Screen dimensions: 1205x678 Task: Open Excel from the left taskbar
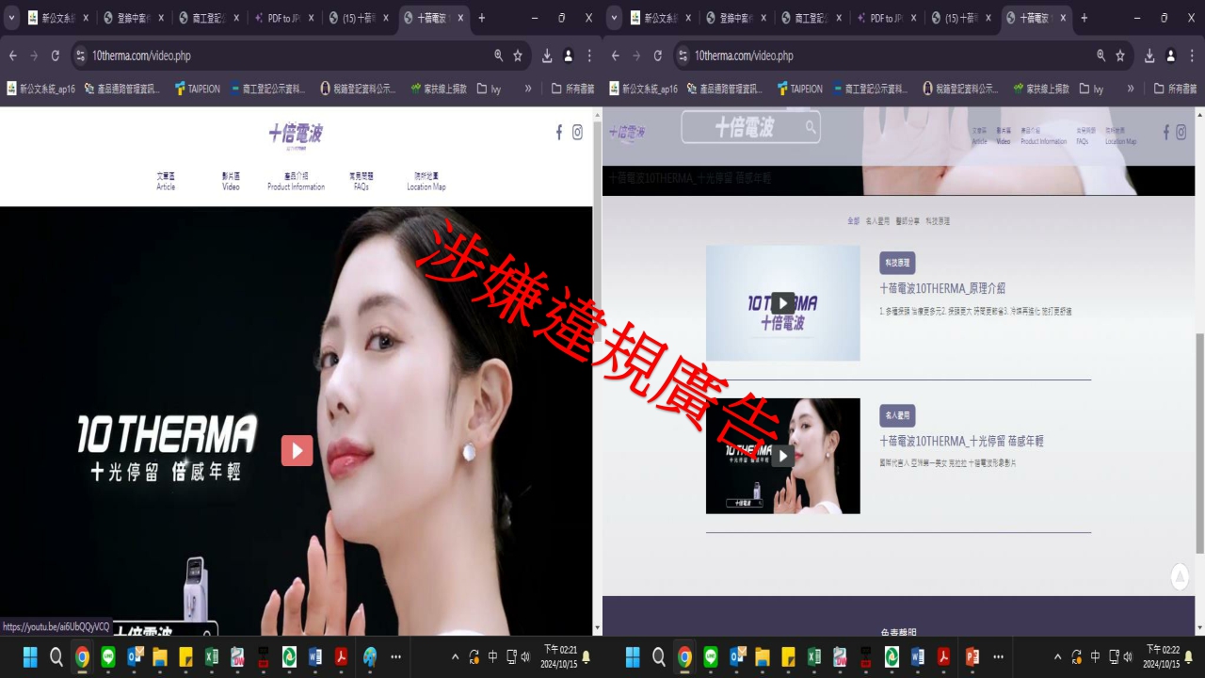click(x=212, y=656)
